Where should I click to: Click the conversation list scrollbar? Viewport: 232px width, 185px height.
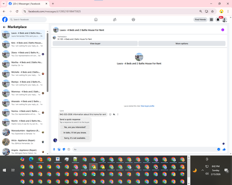[x=47, y=62]
